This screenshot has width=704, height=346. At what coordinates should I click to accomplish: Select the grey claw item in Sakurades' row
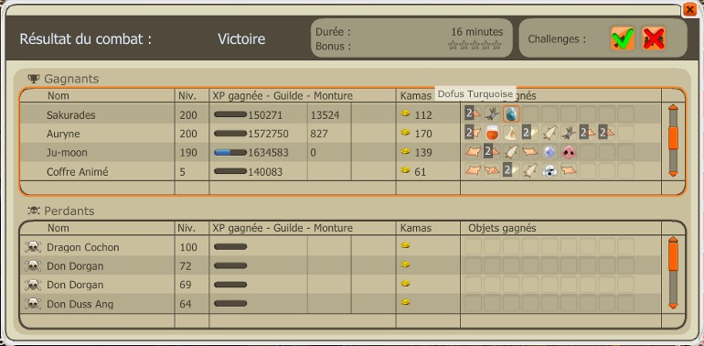point(492,114)
